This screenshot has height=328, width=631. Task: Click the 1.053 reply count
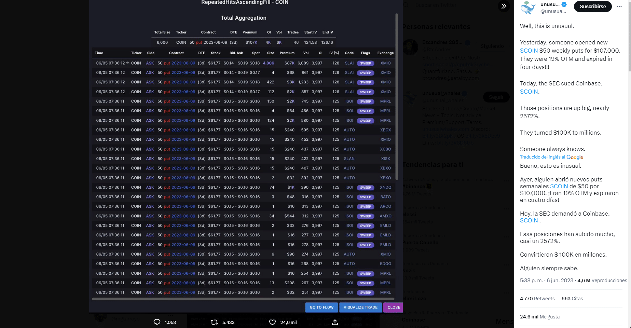pyautogui.click(x=170, y=322)
